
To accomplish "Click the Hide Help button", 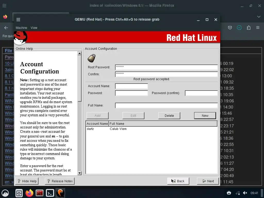I will pyautogui.click(x=27, y=181).
